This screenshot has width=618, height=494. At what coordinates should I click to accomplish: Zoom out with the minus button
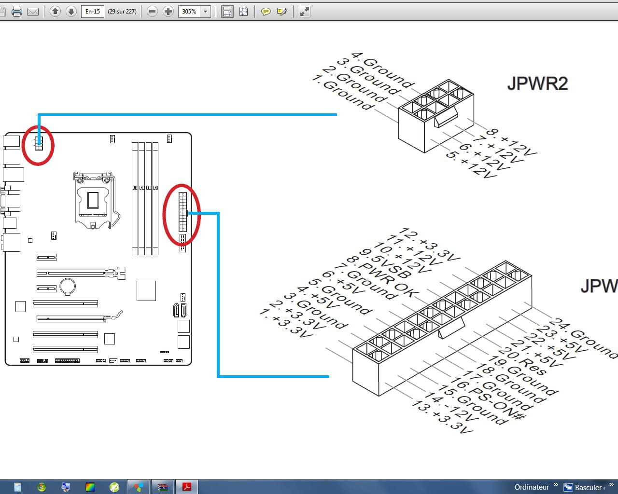point(152,11)
